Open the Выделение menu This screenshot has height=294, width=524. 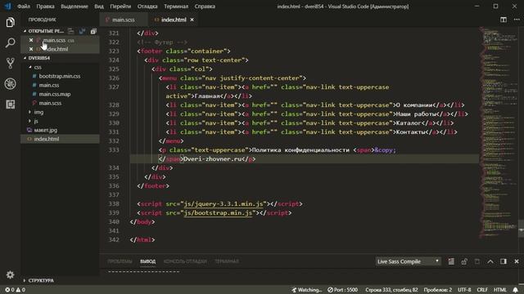click(x=75, y=7)
